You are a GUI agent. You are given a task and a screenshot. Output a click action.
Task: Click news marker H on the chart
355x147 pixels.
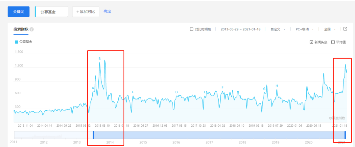[x=277, y=86]
